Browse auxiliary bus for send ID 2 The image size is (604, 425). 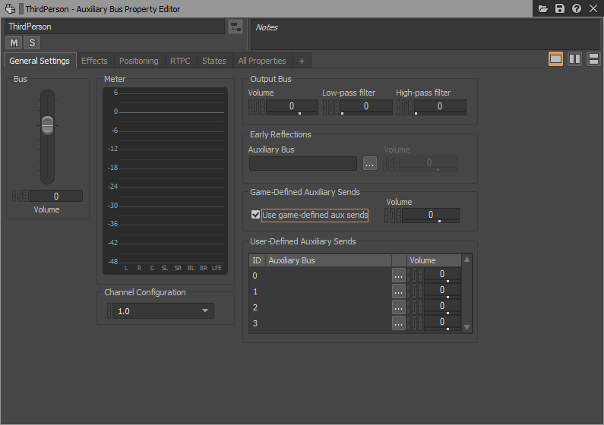coord(399,307)
